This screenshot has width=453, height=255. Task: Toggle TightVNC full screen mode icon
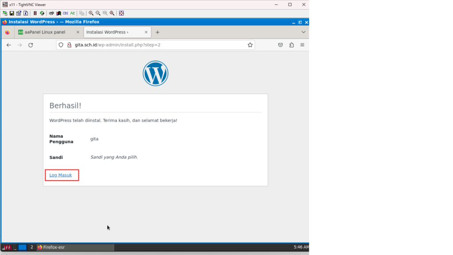[122, 13]
